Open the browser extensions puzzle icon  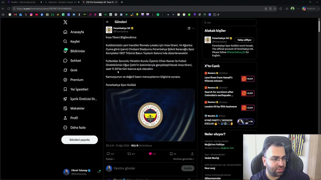[280, 9]
